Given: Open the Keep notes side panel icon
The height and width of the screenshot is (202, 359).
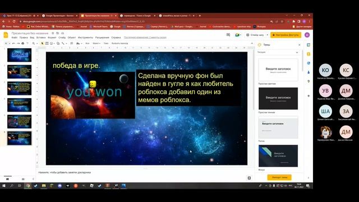Looking at the screenshot, I should point(309,54).
